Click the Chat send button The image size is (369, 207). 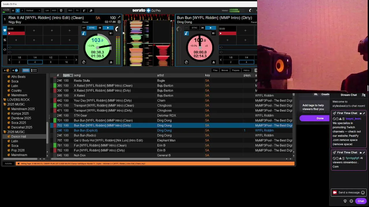(361, 201)
